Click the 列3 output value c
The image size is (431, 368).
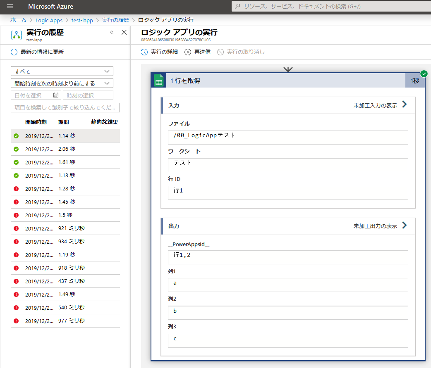pyautogui.click(x=288, y=341)
